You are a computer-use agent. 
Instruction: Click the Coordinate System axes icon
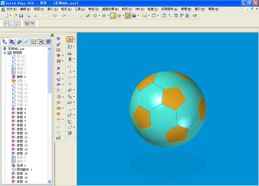(x=70, y=122)
